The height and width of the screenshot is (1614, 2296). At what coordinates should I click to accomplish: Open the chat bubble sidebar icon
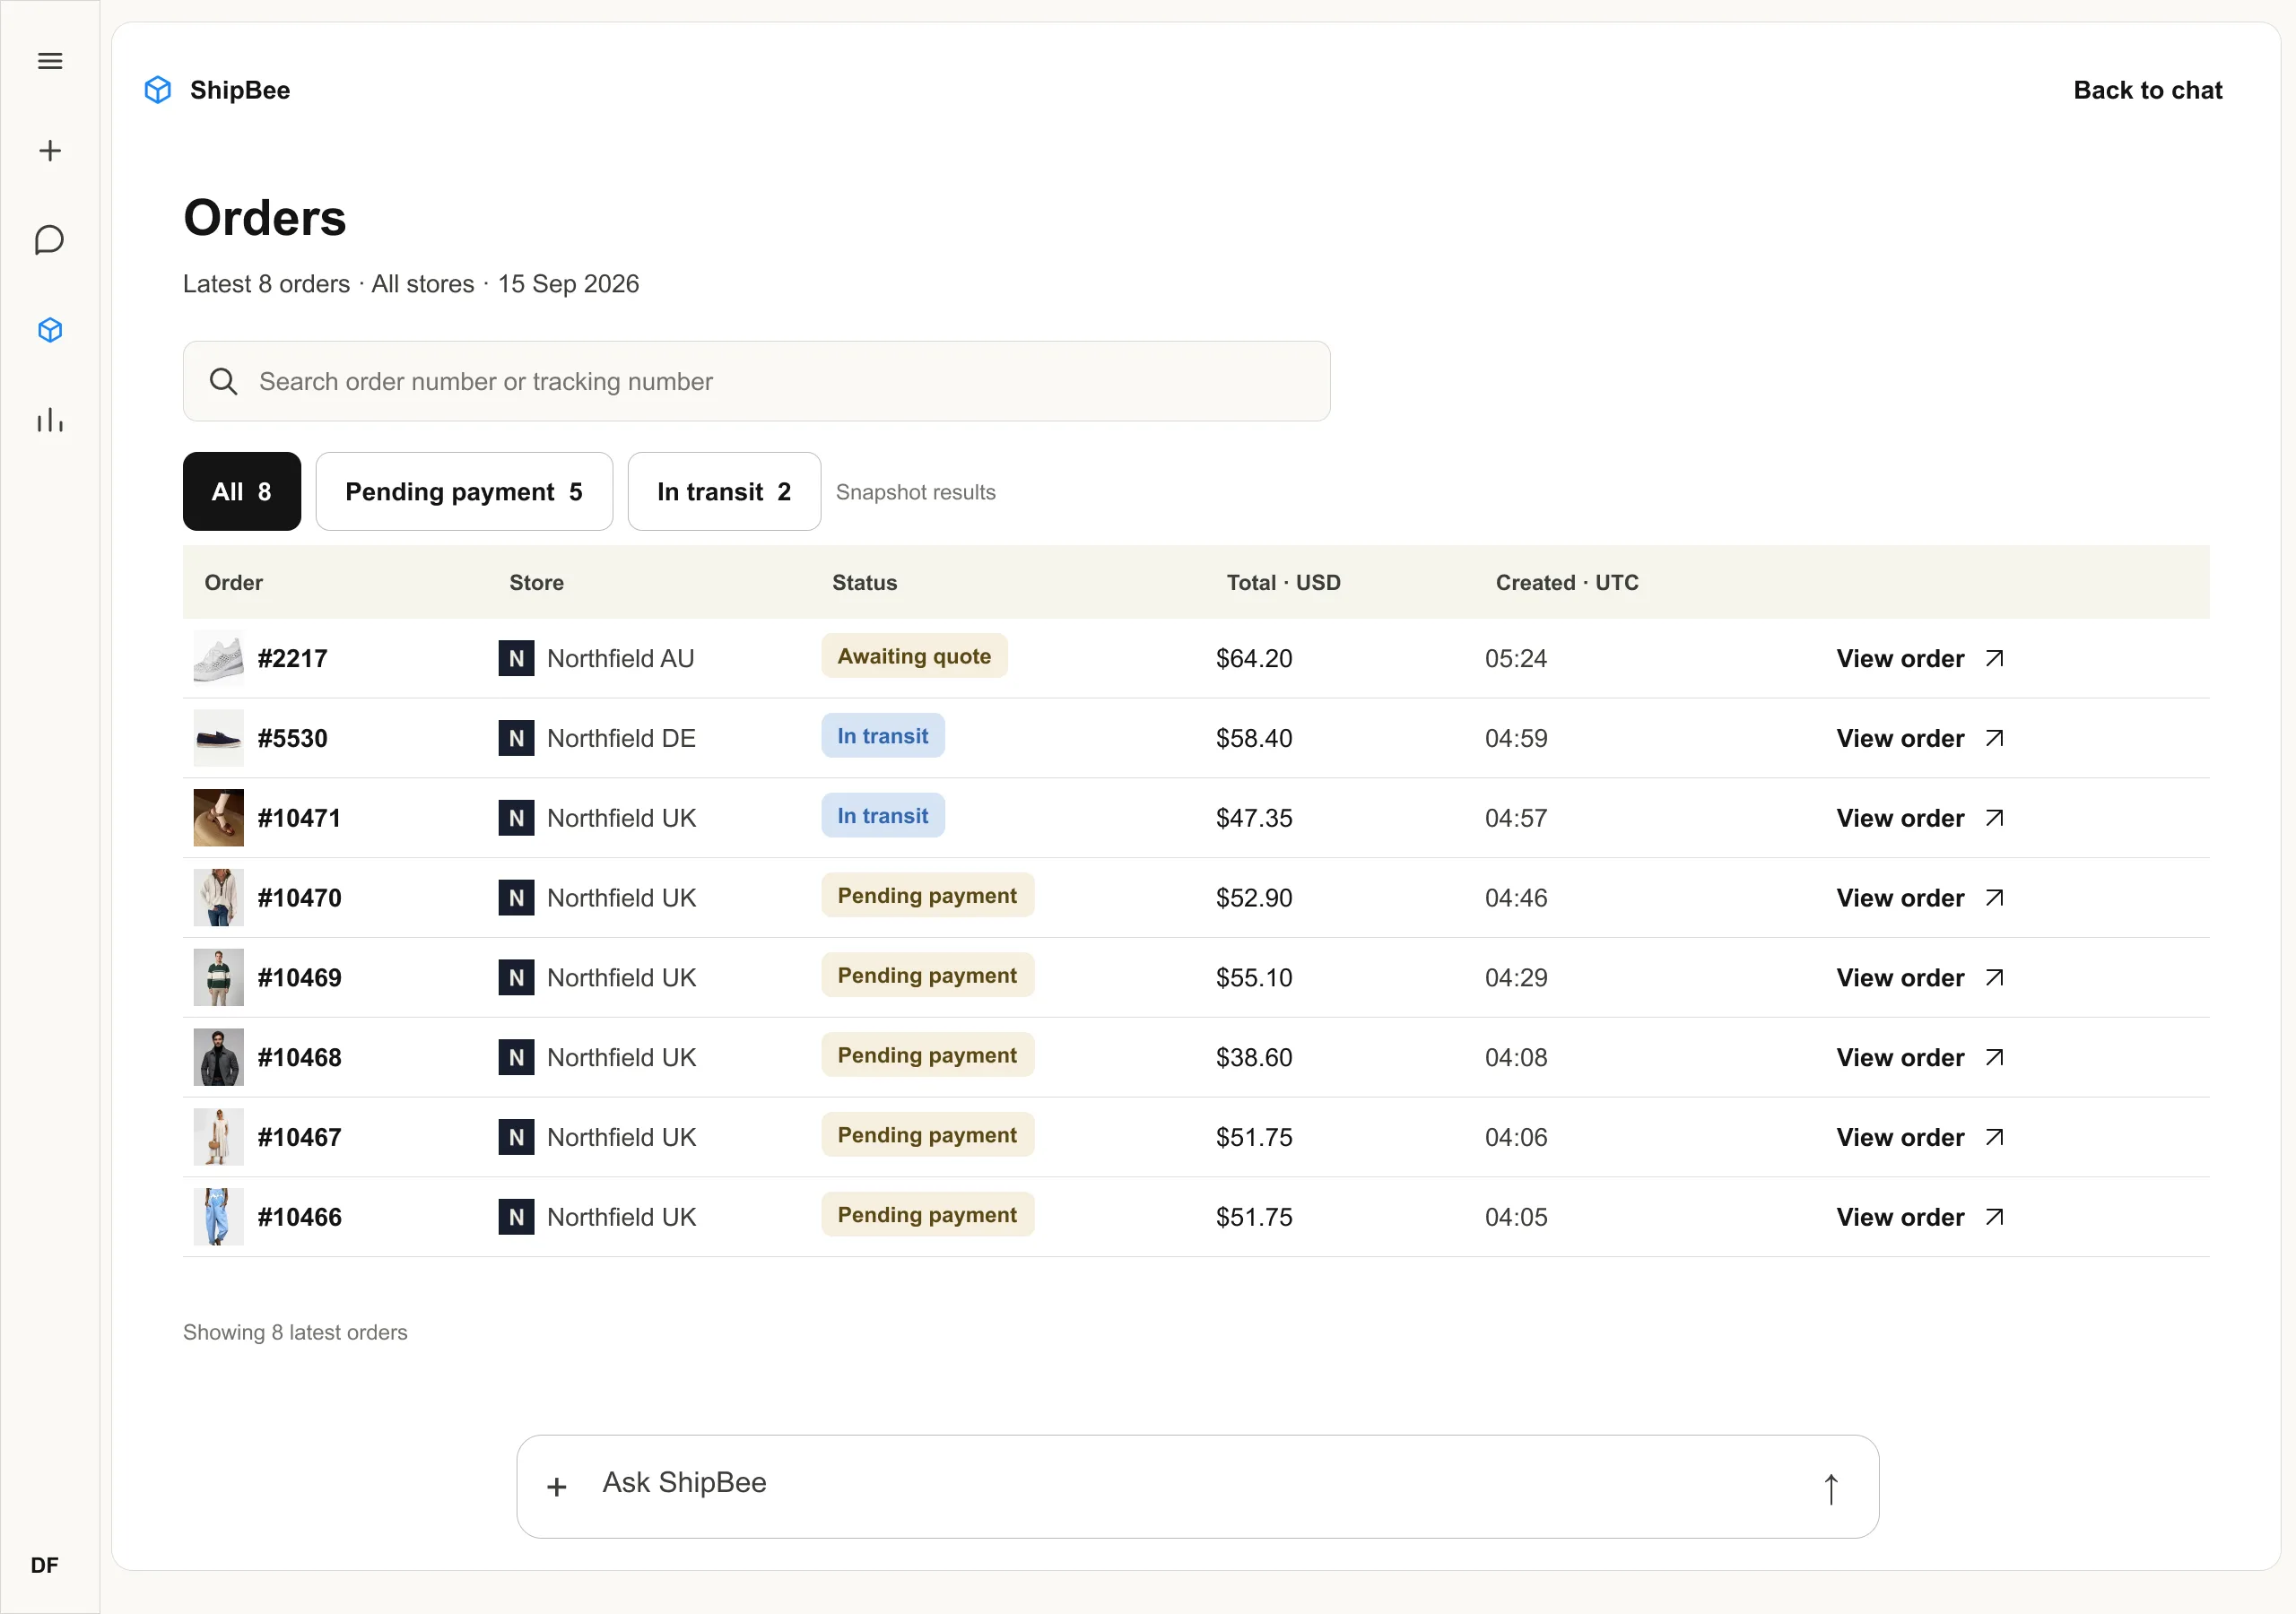[50, 240]
